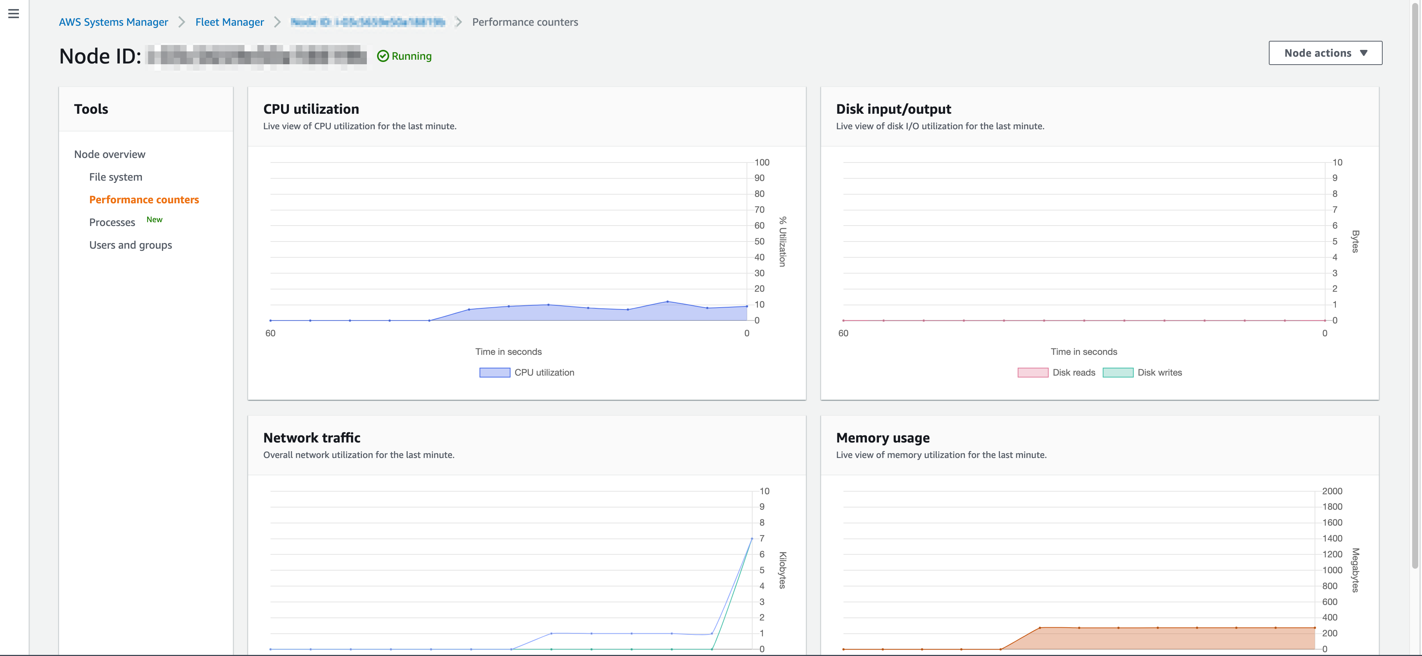
Task: Click the New badge beside Processes
Action: pyautogui.click(x=154, y=220)
